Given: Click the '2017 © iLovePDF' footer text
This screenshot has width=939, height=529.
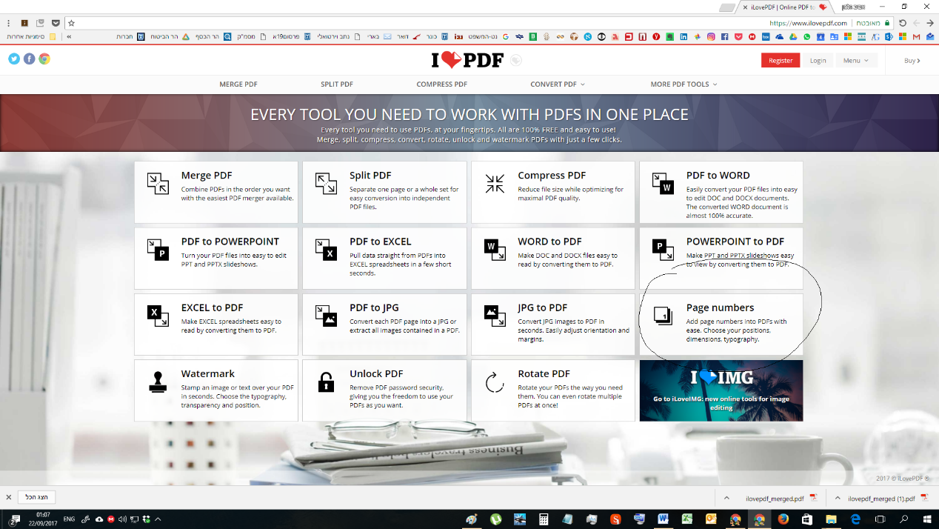Looking at the screenshot, I should 903,478.
